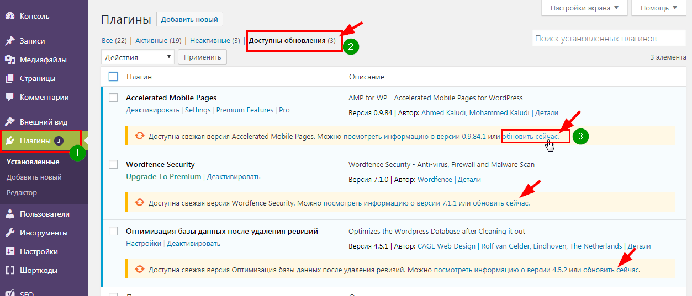This screenshot has width=692, height=296.
Task: Open Пользователи menu item
Action: tap(44, 214)
